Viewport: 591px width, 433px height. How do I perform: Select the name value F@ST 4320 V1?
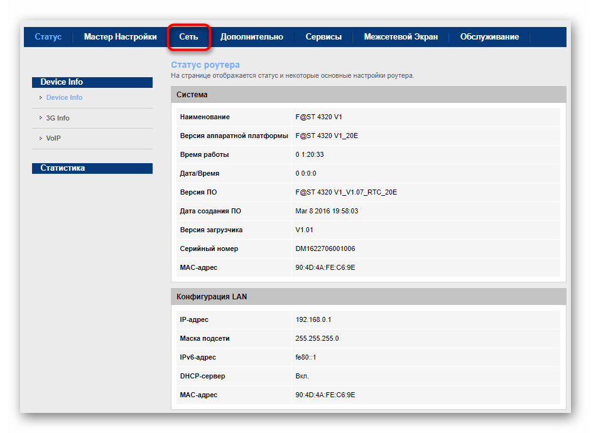point(318,117)
